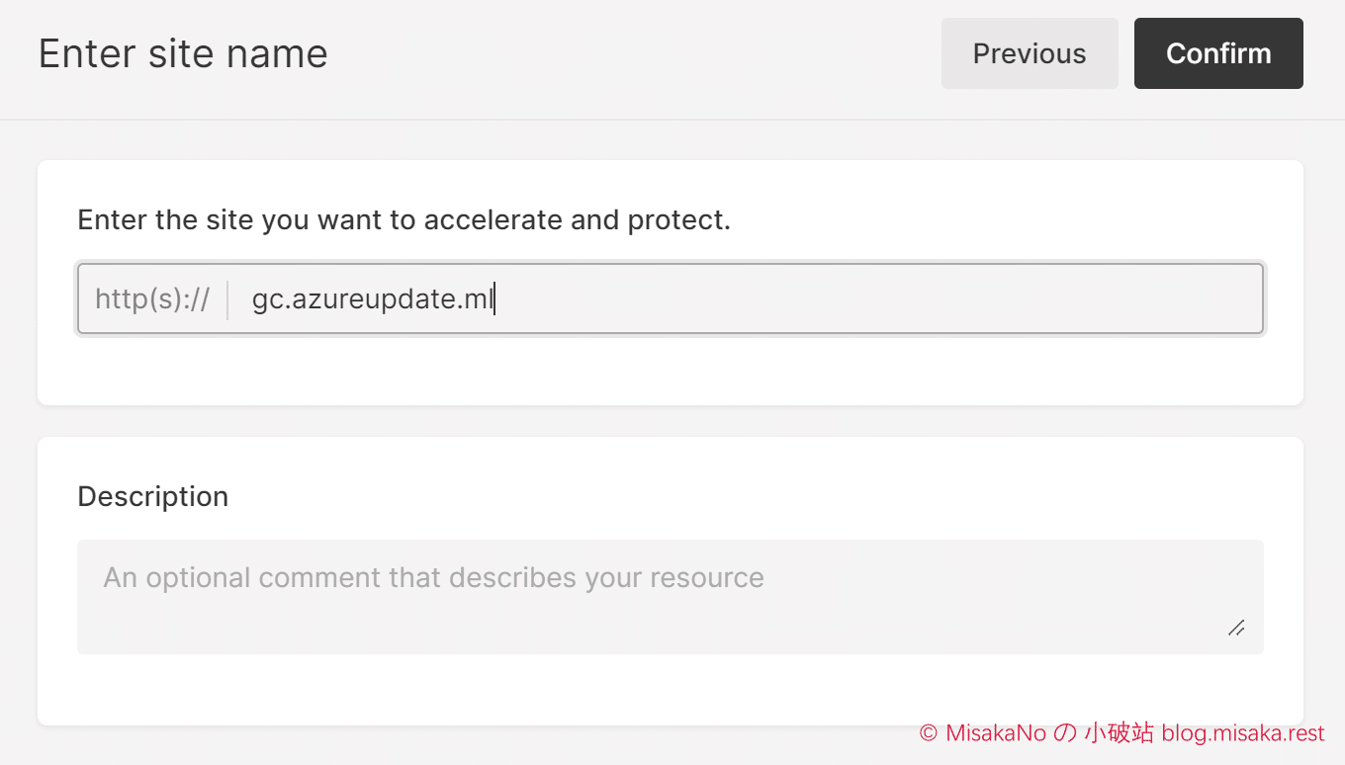The width and height of the screenshot is (1345, 765).
Task: Click the Description text area
Action: pos(671,596)
